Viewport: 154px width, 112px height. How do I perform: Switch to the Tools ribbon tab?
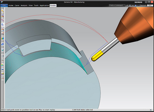click(36, 6)
